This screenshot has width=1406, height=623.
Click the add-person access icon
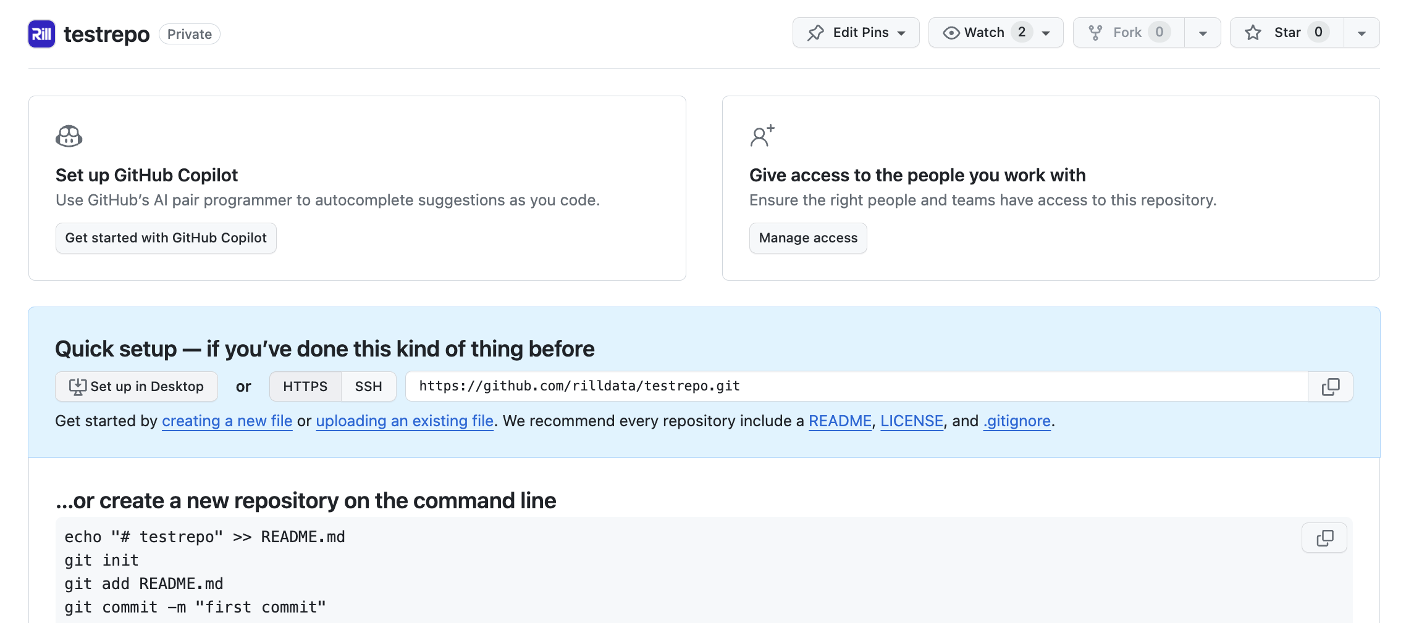tap(762, 136)
